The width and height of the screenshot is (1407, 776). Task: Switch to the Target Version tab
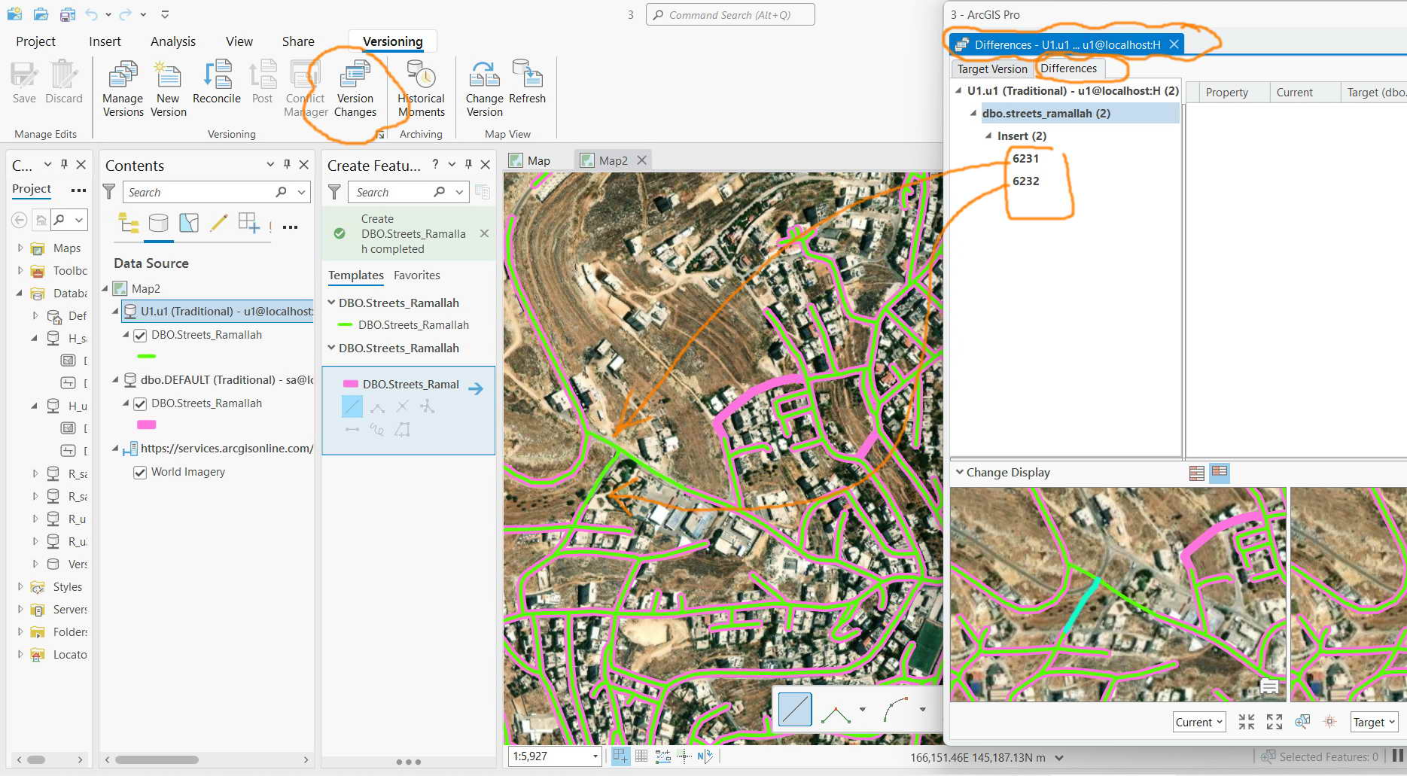coord(992,68)
